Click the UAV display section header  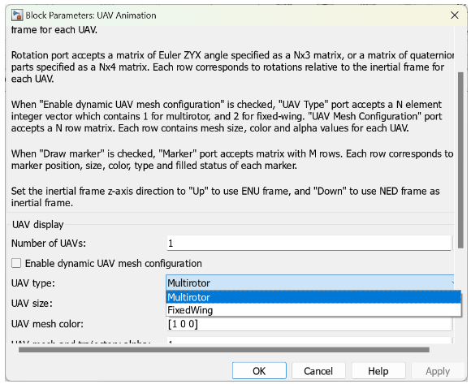(38, 225)
